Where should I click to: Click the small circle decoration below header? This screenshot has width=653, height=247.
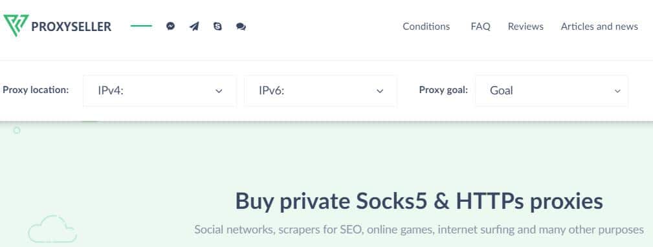(17, 131)
